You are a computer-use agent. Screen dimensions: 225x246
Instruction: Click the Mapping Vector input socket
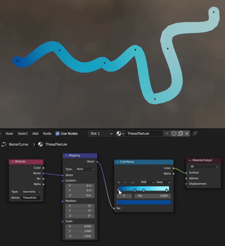coord(63,175)
